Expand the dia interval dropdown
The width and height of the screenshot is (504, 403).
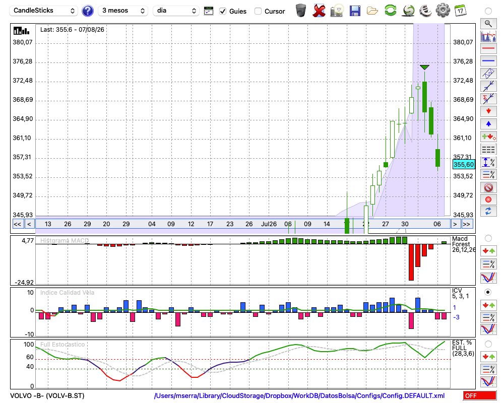(176, 11)
